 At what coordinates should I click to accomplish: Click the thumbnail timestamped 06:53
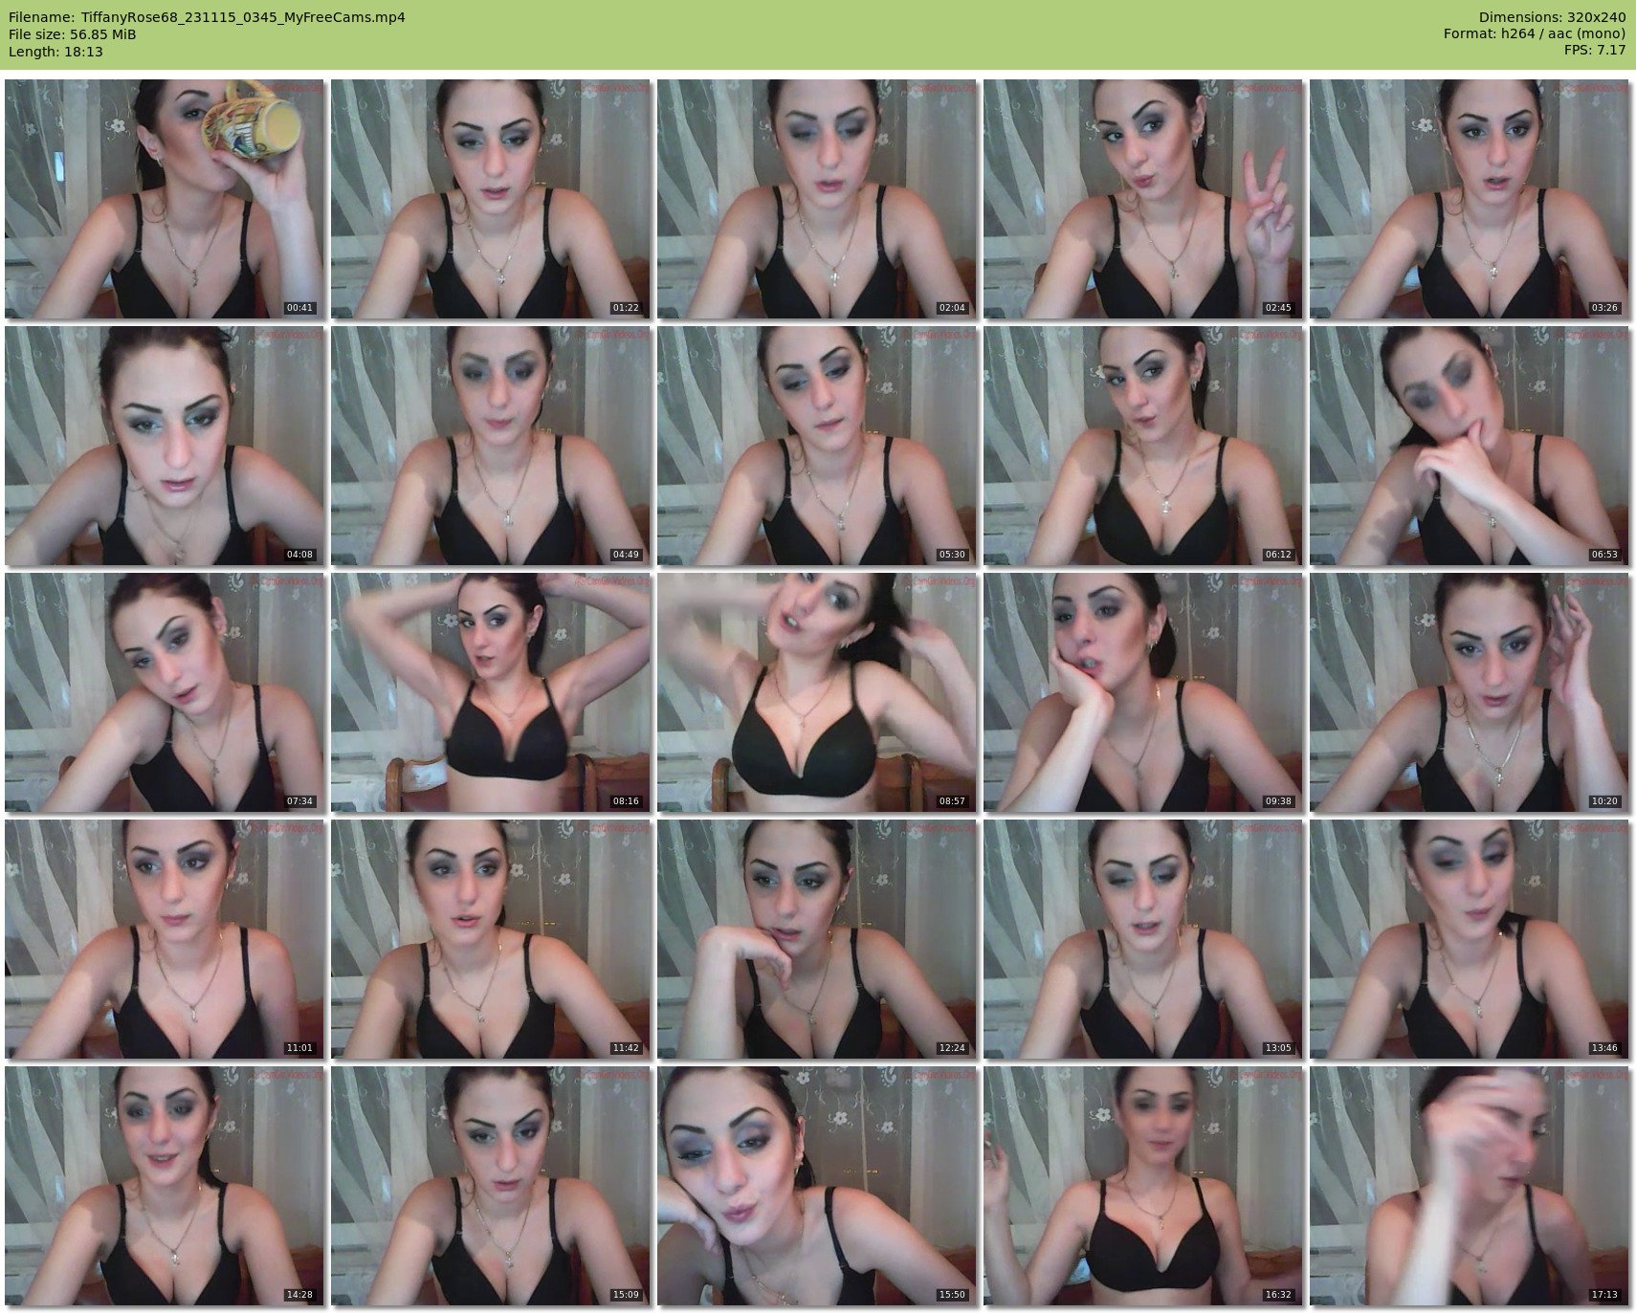click(1470, 446)
